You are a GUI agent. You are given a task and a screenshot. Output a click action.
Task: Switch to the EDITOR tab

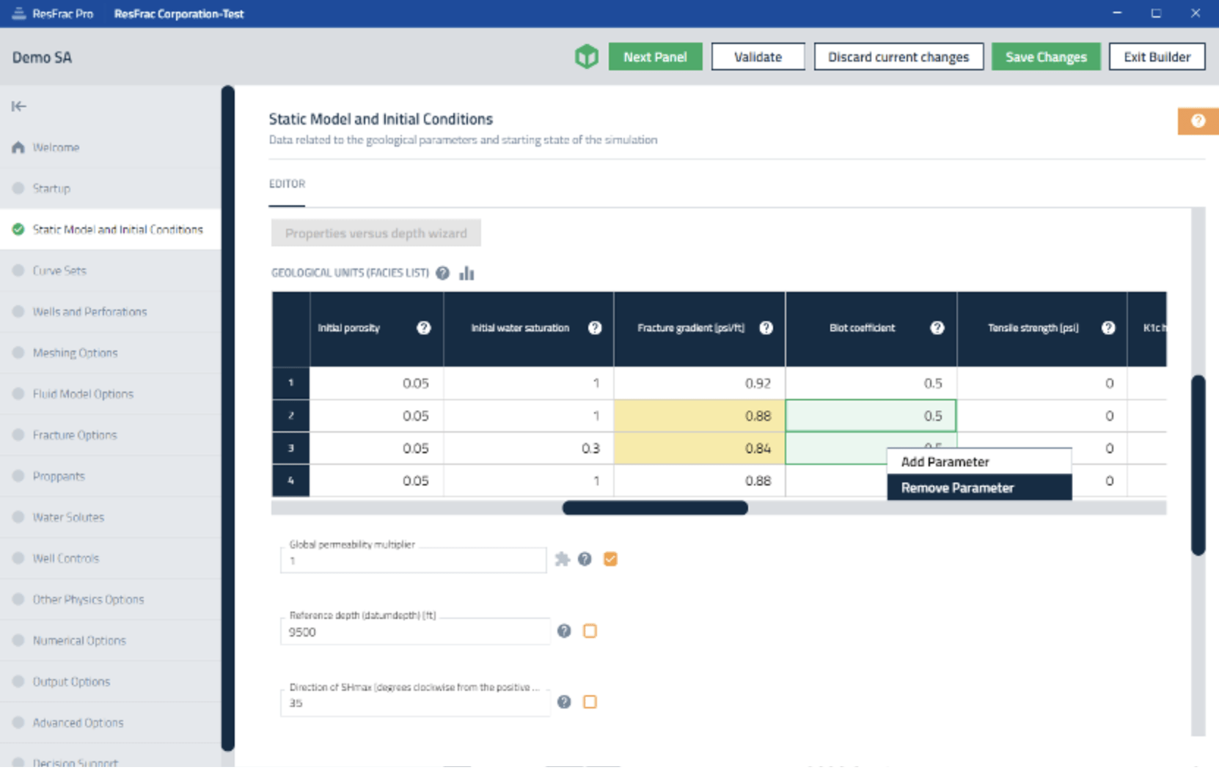[287, 184]
